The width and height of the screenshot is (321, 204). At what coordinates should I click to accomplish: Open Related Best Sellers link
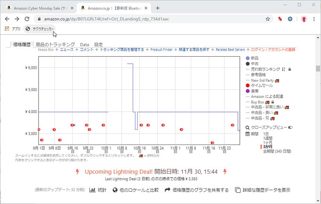(x=230, y=50)
